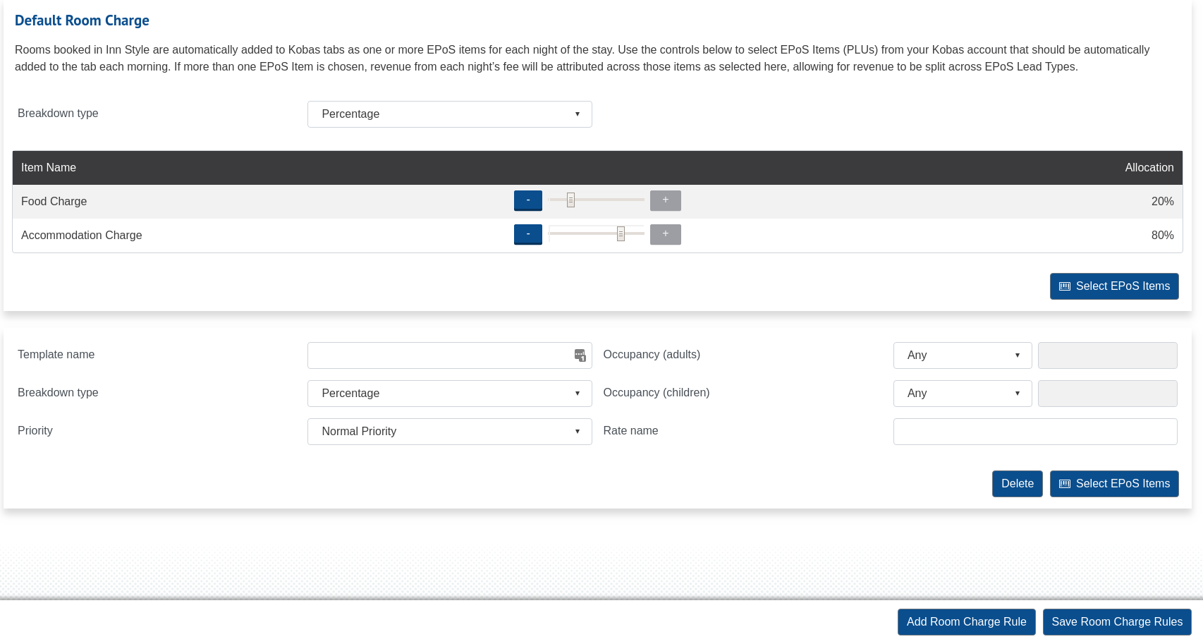Open the Occupancy (children) dropdown
The image size is (1203, 639).
tap(962, 394)
